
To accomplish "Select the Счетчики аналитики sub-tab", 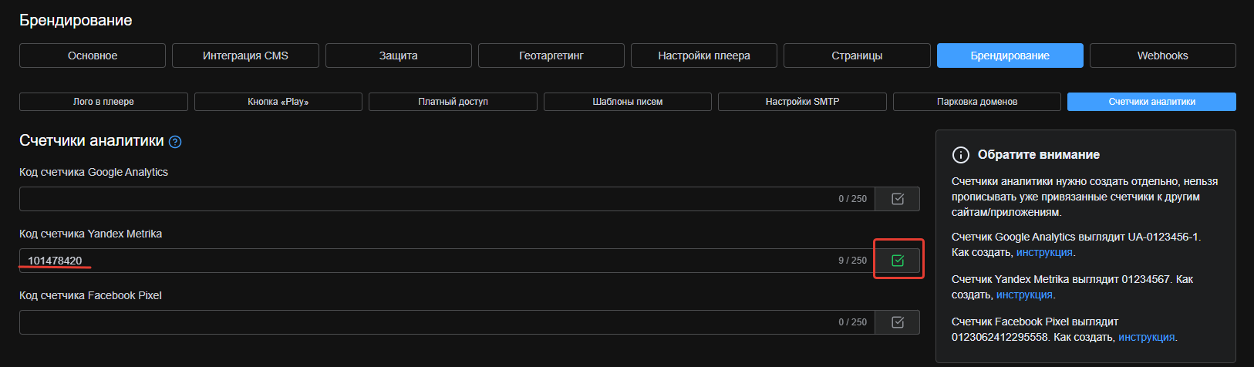I will coord(1151,102).
